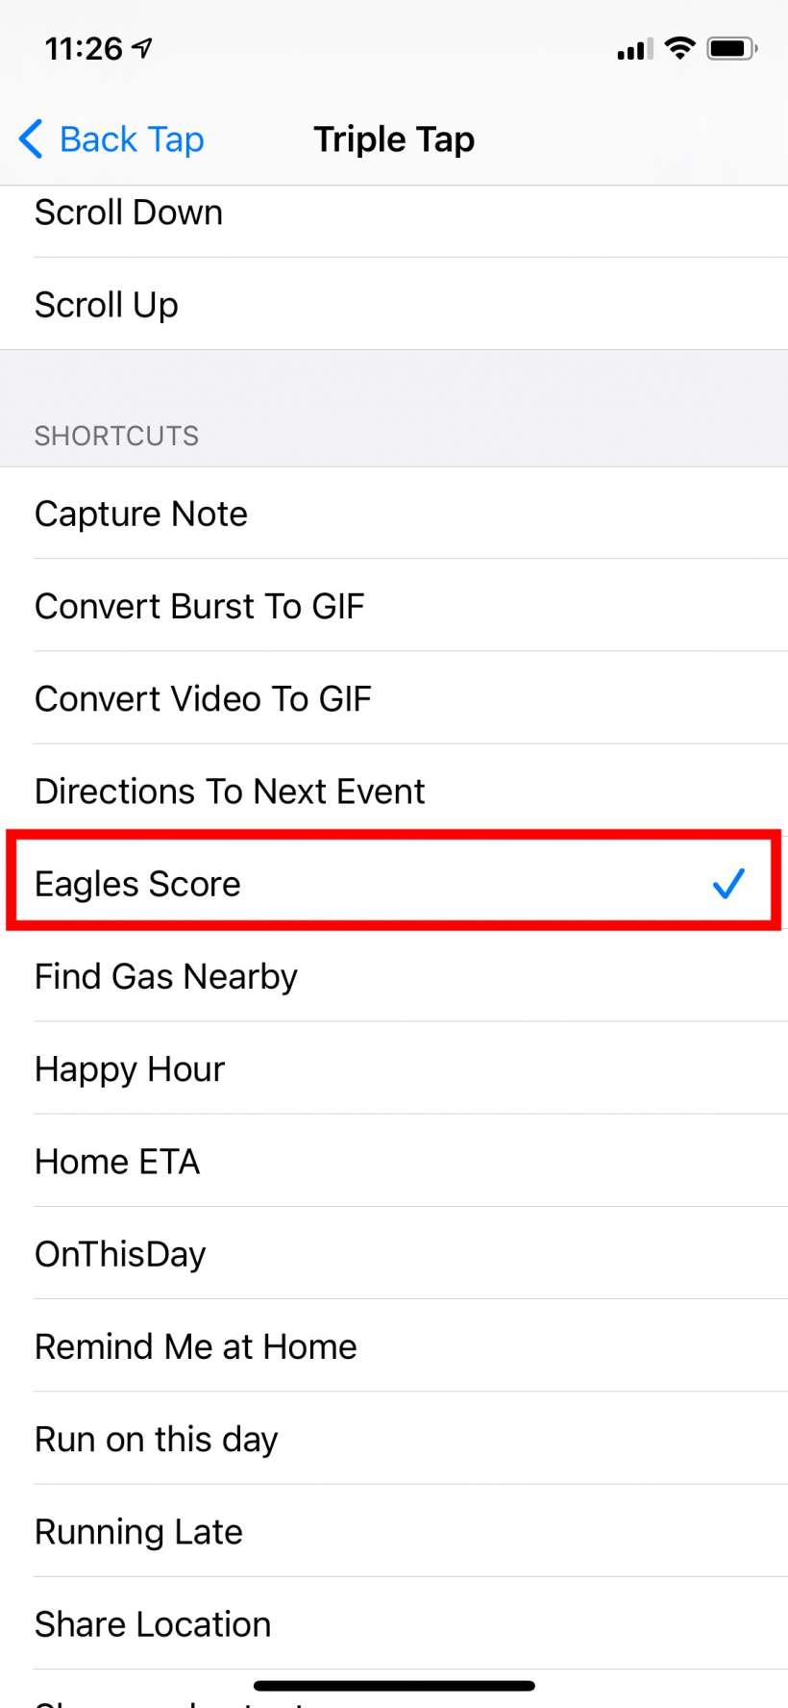Choose the Capture Note shortcut
This screenshot has height=1708, width=788.
(141, 514)
